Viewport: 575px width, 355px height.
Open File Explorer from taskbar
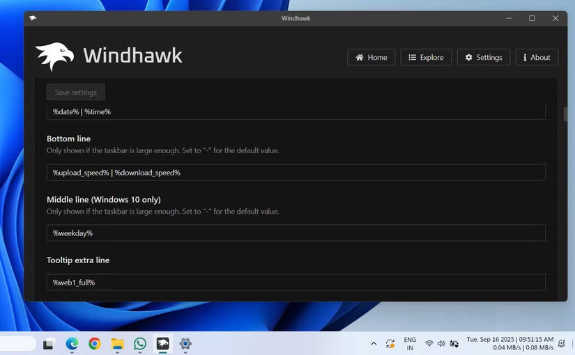[117, 344]
